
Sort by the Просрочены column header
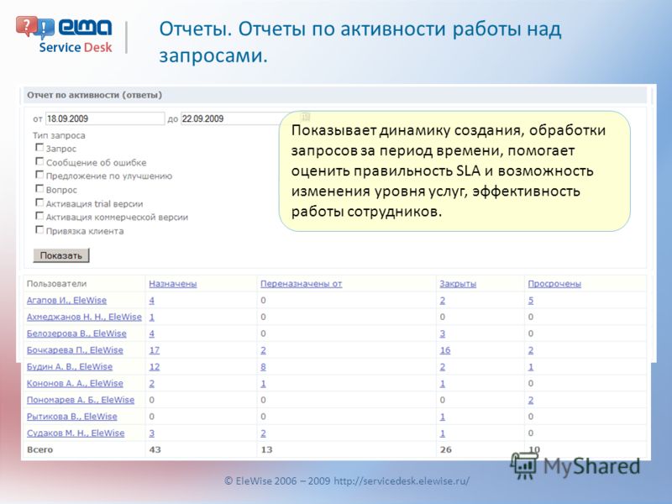(x=554, y=284)
